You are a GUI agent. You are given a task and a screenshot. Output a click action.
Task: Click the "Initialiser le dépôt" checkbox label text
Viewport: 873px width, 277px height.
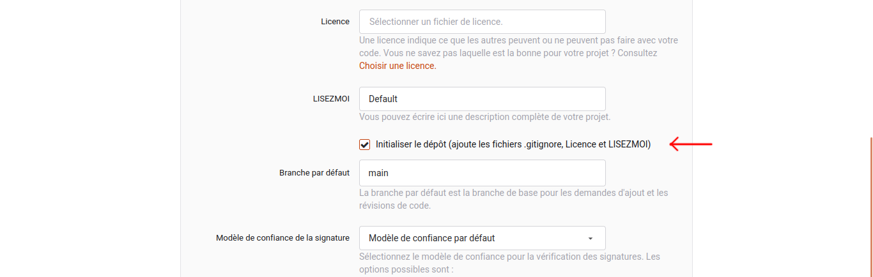(x=513, y=145)
